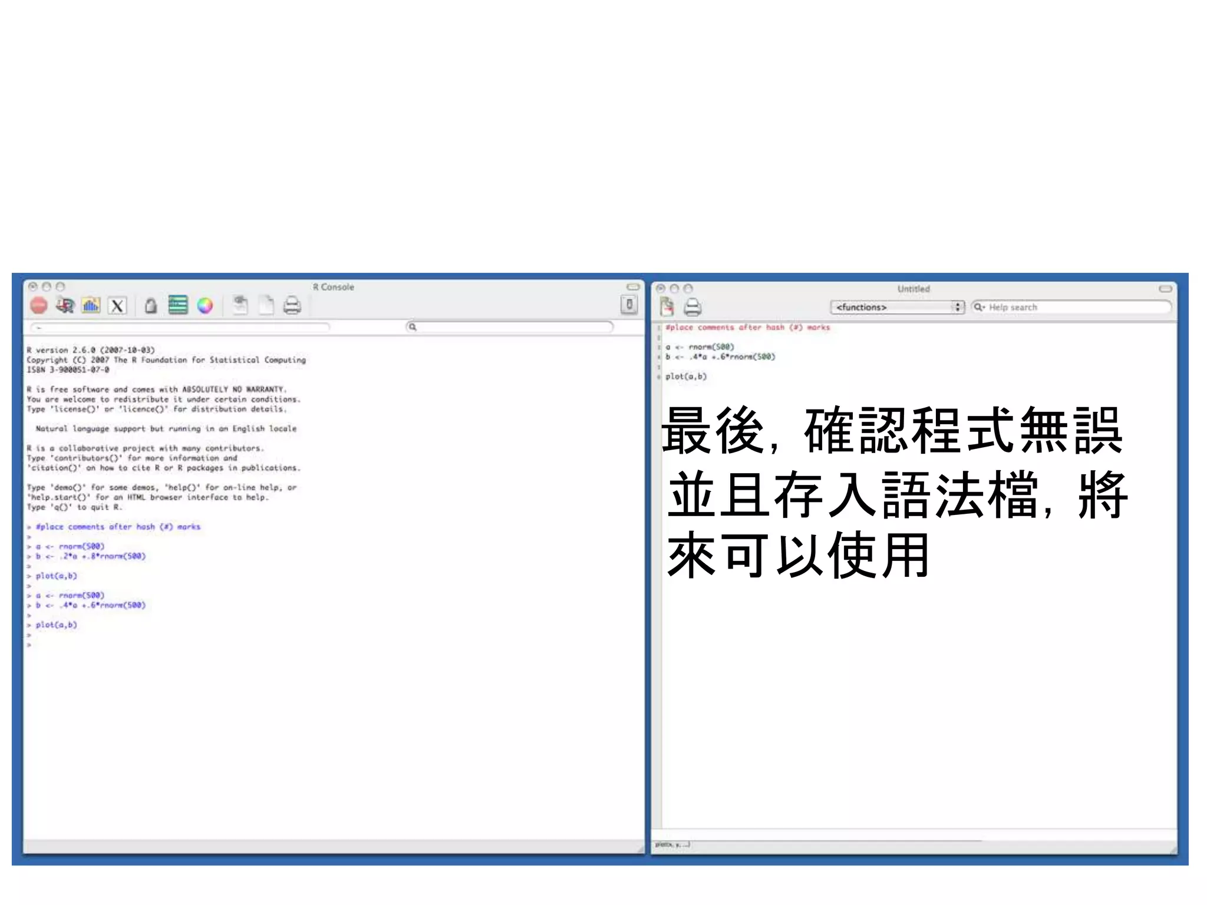Click the blue comment line in the console
Image resolution: width=1207 pixels, height=905 pixels.
[x=118, y=527]
